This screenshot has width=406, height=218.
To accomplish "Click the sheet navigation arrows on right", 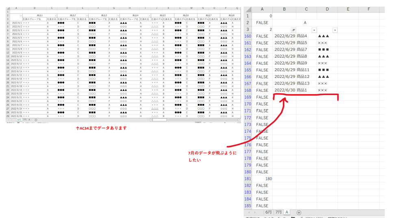I will coord(254,212).
